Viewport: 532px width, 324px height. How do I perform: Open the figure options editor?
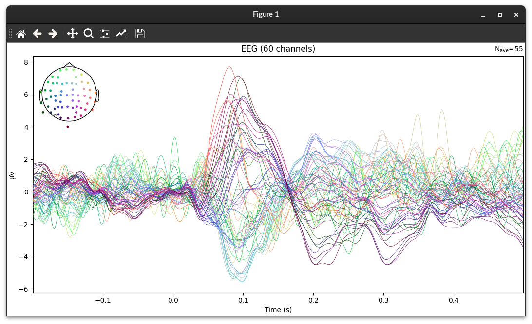click(x=121, y=33)
